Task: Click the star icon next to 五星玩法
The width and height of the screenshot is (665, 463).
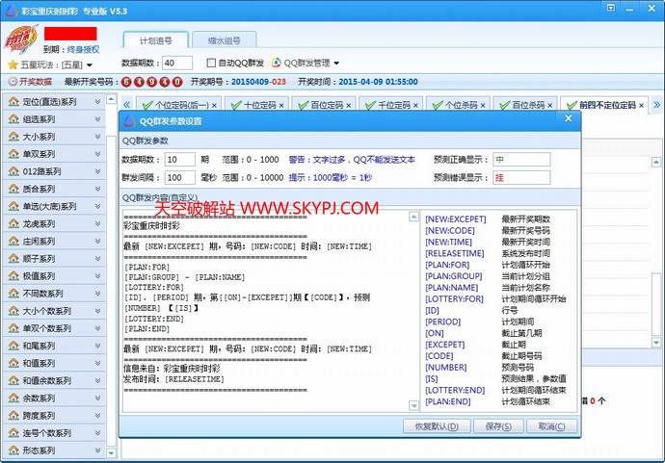Action: [13, 64]
